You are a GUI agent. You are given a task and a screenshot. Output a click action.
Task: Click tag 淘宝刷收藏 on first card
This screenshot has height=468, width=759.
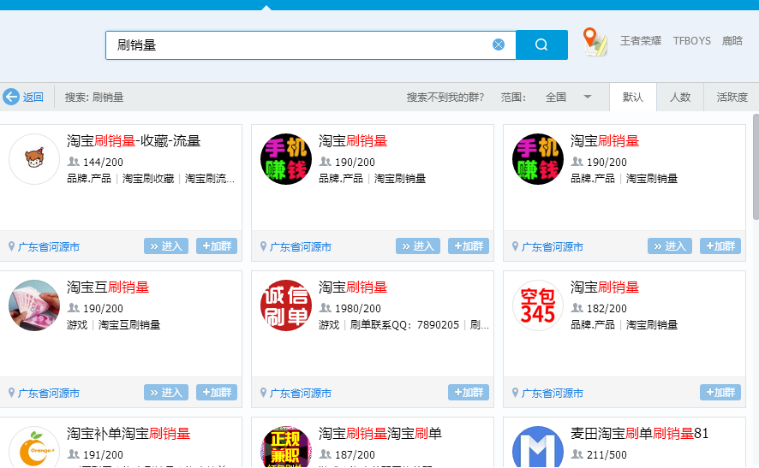tap(148, 179)
